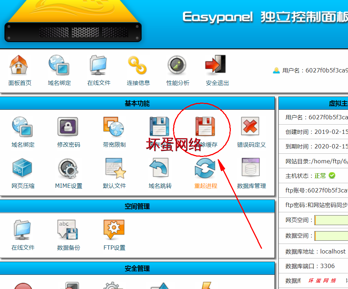Click the 数据库端口 : 3306 row

313,266
